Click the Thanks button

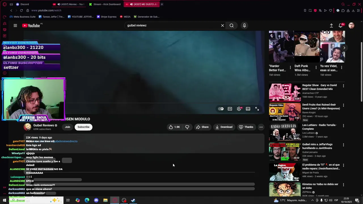pos(246,127)
